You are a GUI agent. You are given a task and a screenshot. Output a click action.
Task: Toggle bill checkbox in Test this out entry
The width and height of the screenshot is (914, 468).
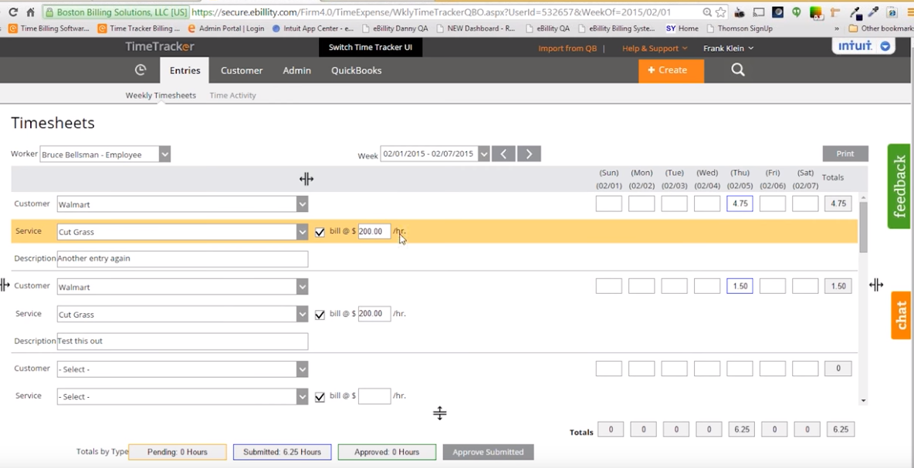(x=320, y=315)
